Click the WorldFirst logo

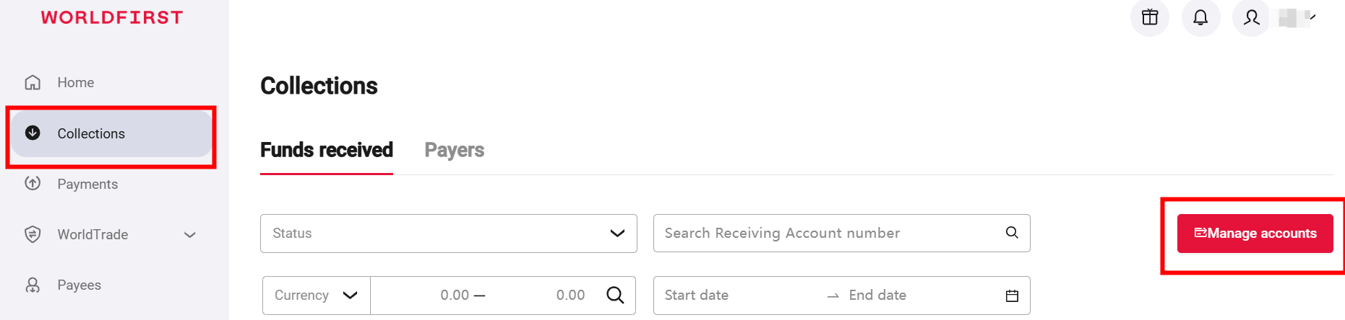[112, 17]
